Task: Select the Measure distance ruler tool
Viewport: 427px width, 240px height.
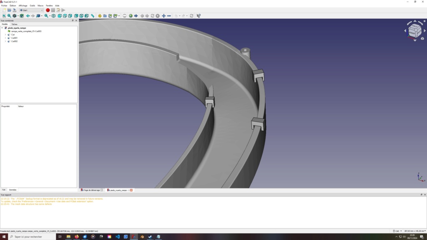Action: point(93,16)
